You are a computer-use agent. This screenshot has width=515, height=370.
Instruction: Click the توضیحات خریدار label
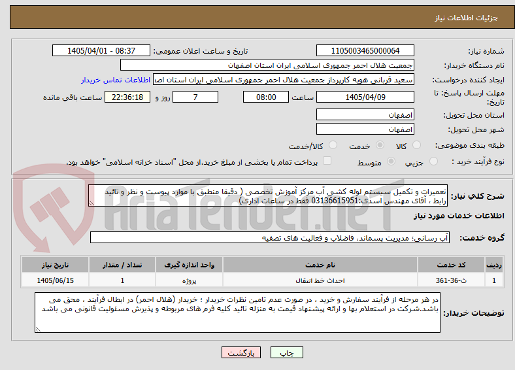(474, 313)
